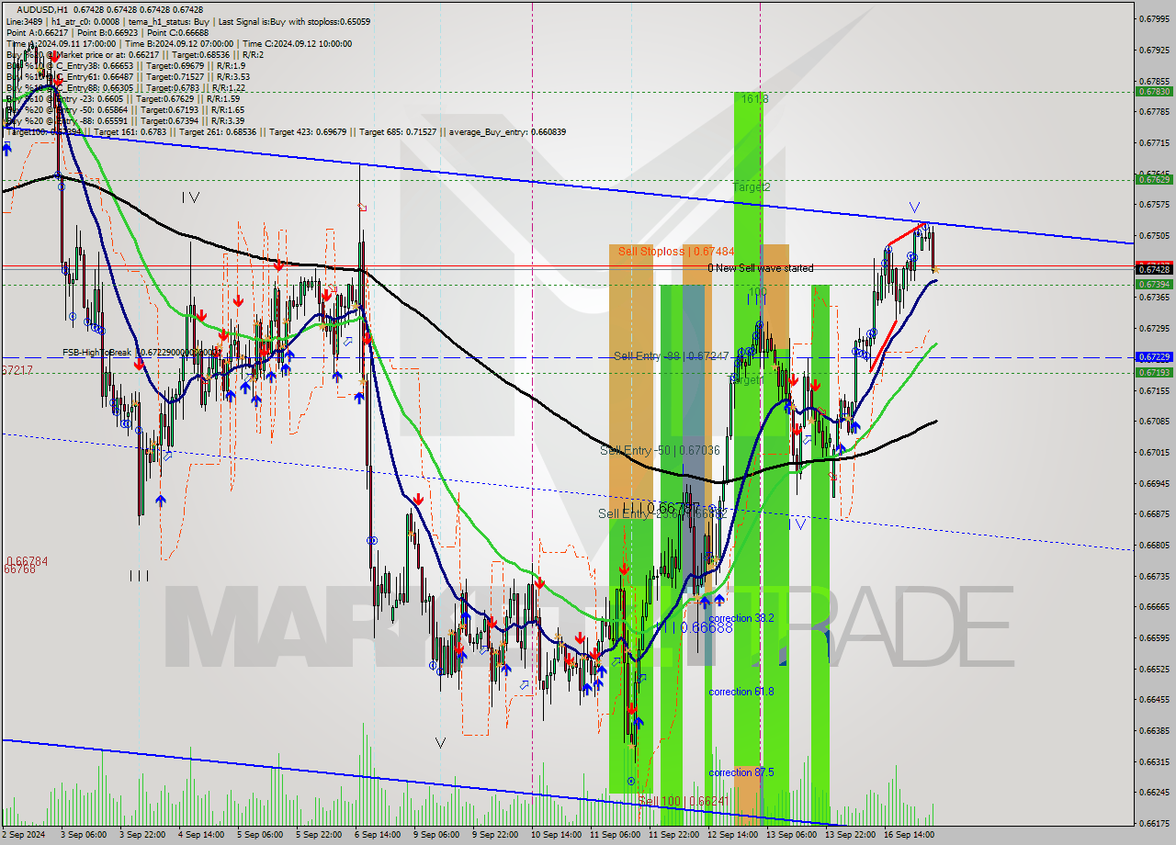Select the 'Sell Entry -88 | 0.67247' label
Screen dimensions: 1176x845
click(x=671, y=355)
